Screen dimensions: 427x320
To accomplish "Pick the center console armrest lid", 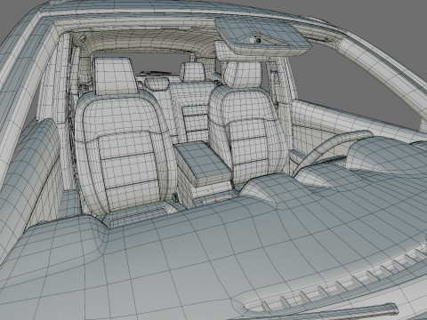I will click(x=202, y=162).
